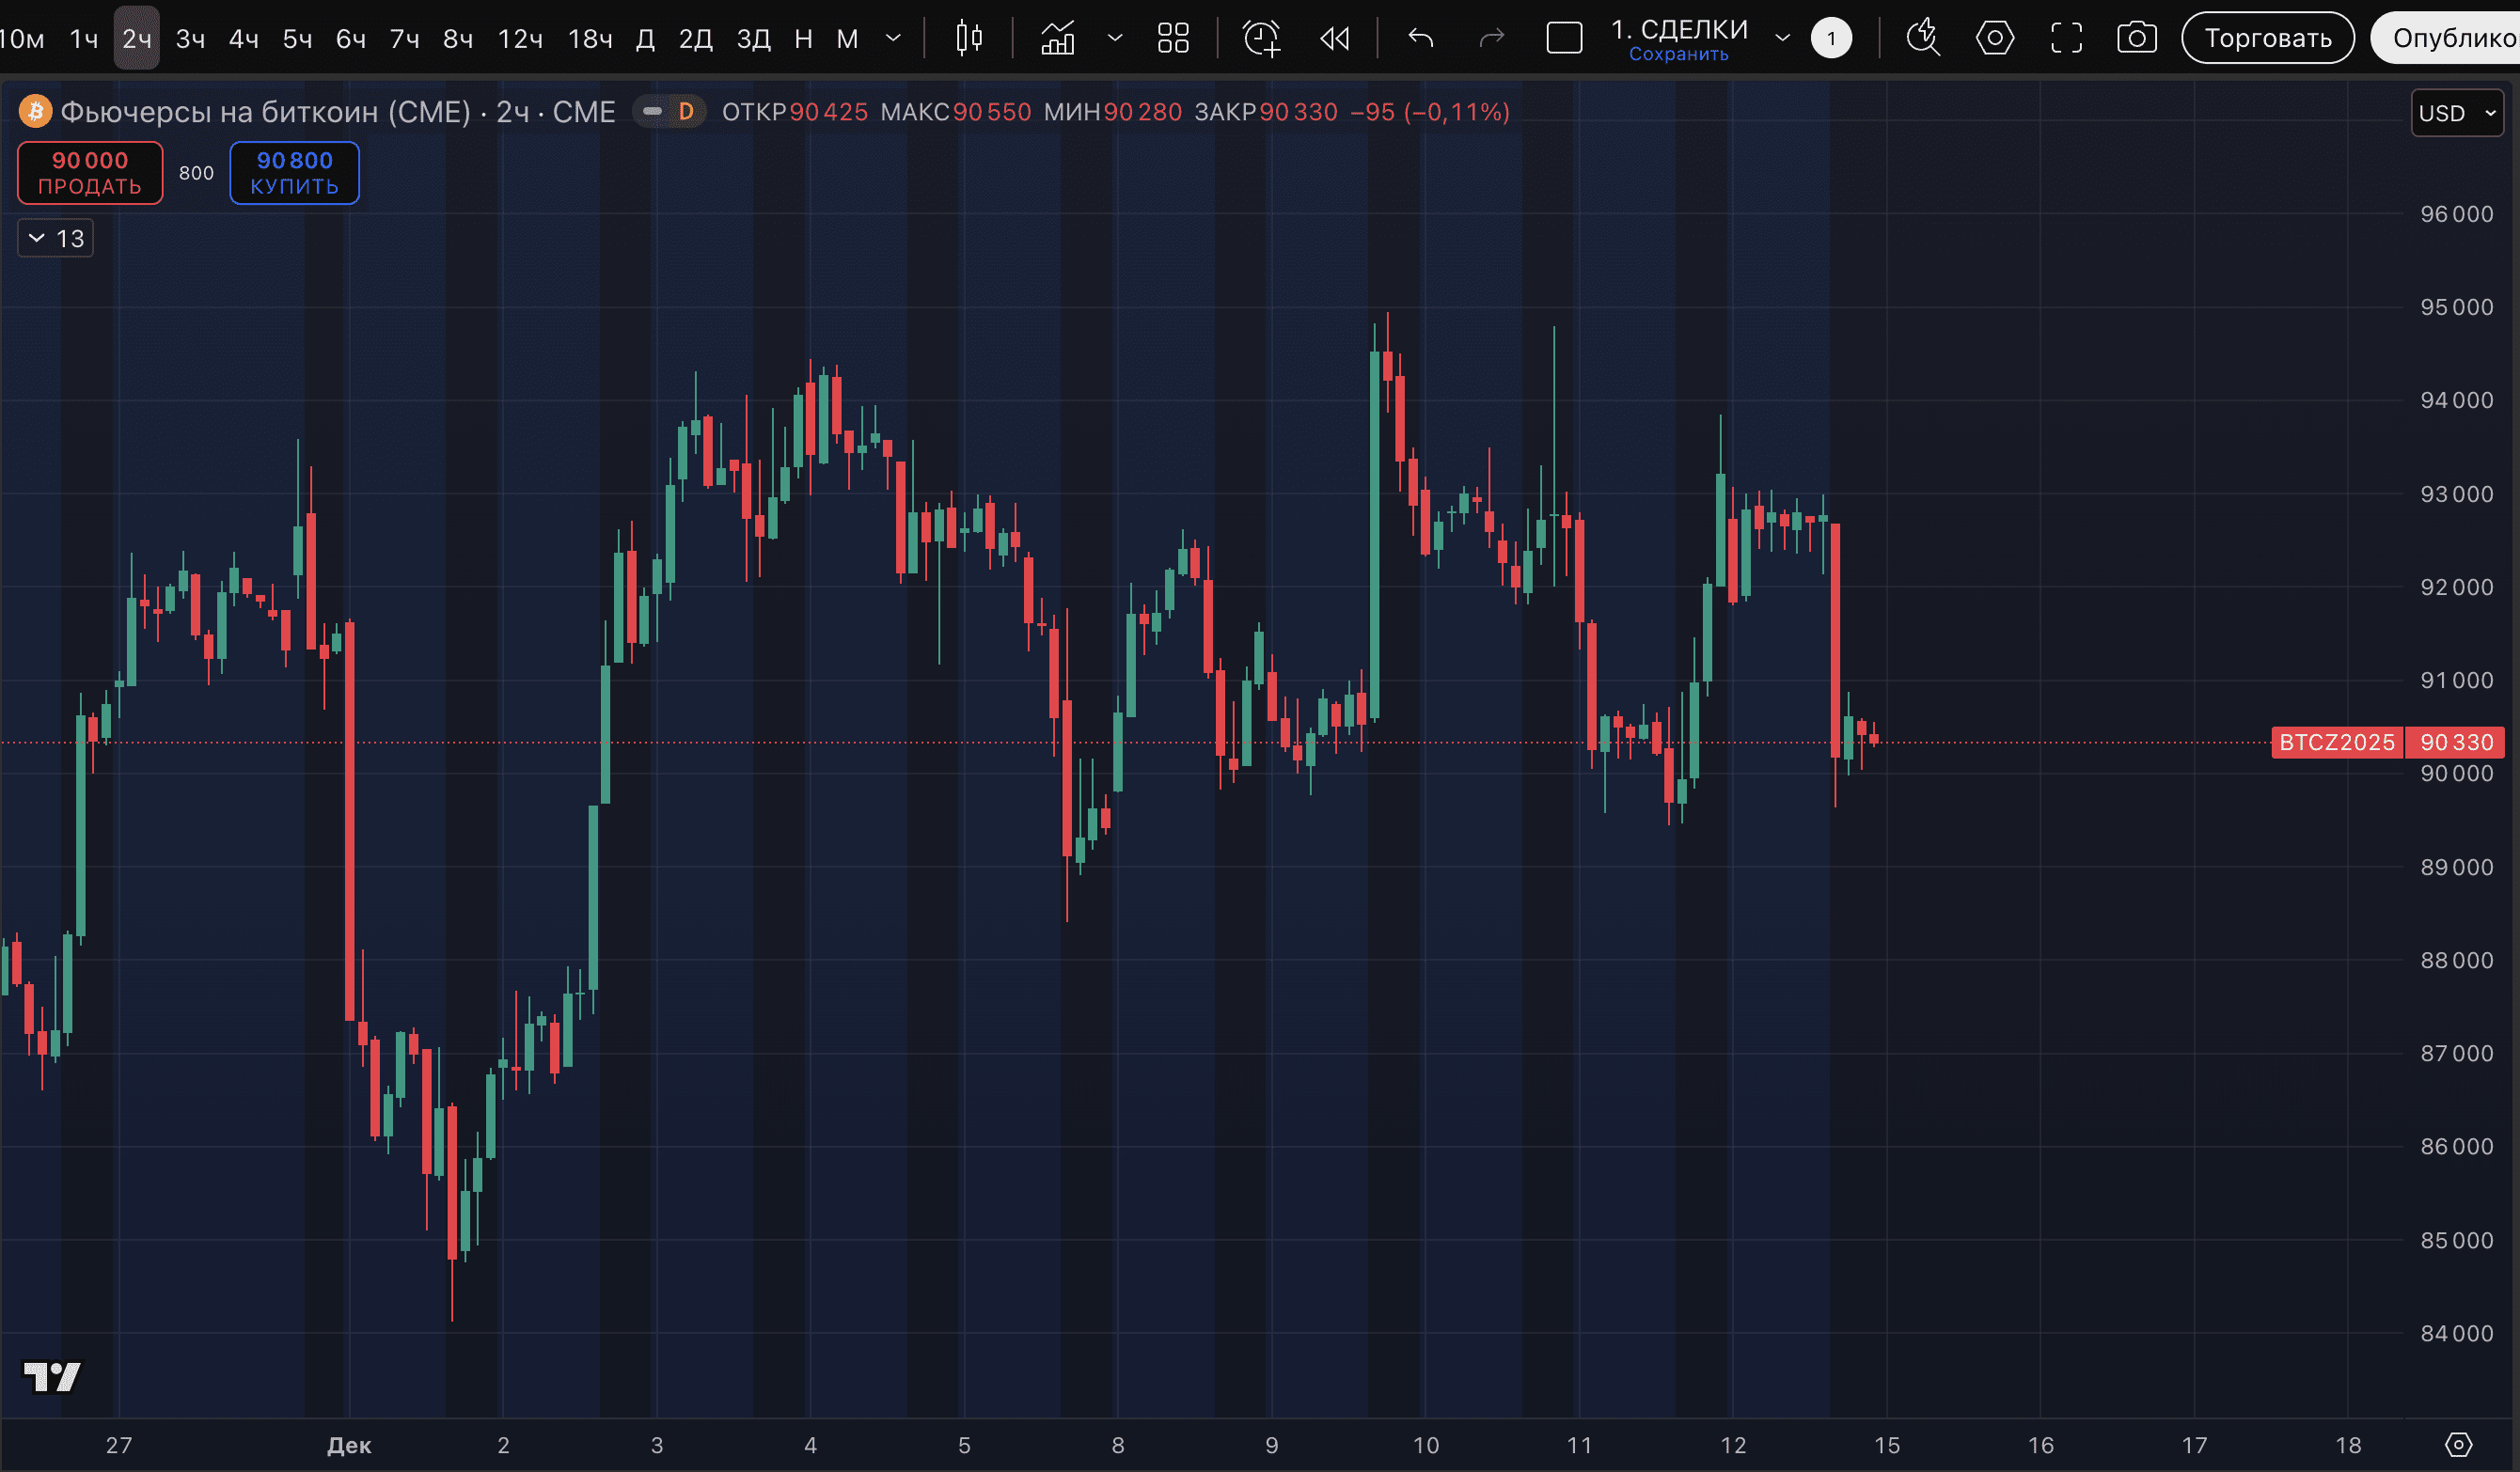Switch to the 4ч timeframe
The width and height of the screenshot is (2520, 1472).
243,38
